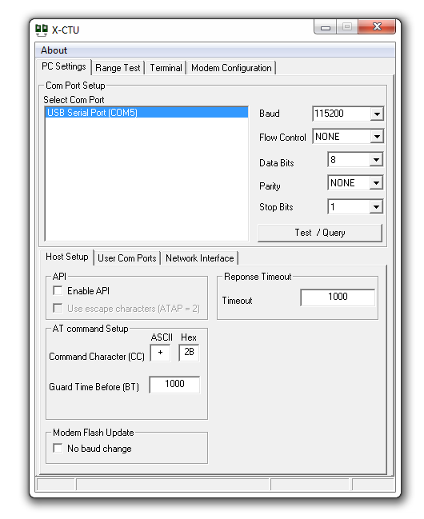Image resolution: width=424 pixels, height=519 pixels.
Task: Click the Command Character Hex field
Action: point(189,352)
